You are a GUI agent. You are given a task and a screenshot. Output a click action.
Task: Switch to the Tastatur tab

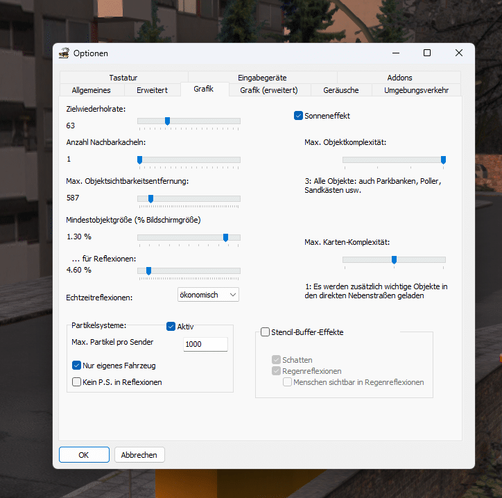point(123,78)
